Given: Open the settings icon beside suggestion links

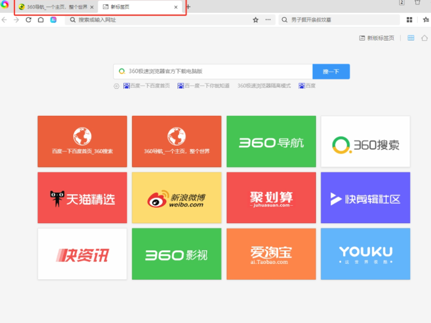Looking at the screenshot, I should tap(116, 86).
